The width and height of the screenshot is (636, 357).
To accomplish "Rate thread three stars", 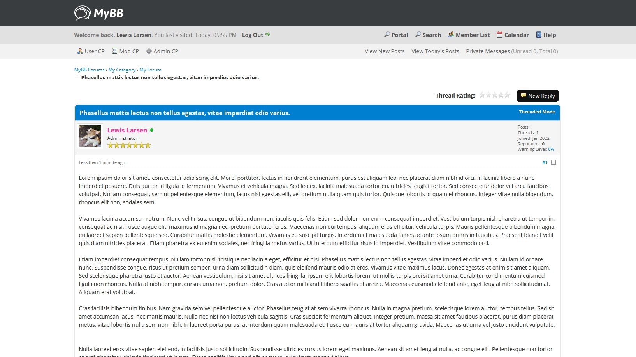I will pos(495,95).
